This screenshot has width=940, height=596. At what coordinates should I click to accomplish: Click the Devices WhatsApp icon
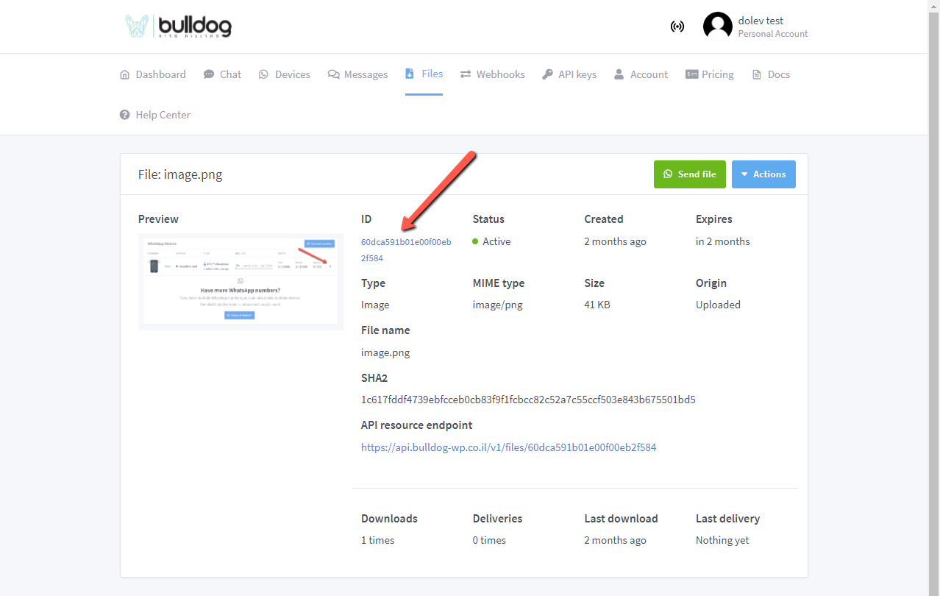tap(264, 74)
